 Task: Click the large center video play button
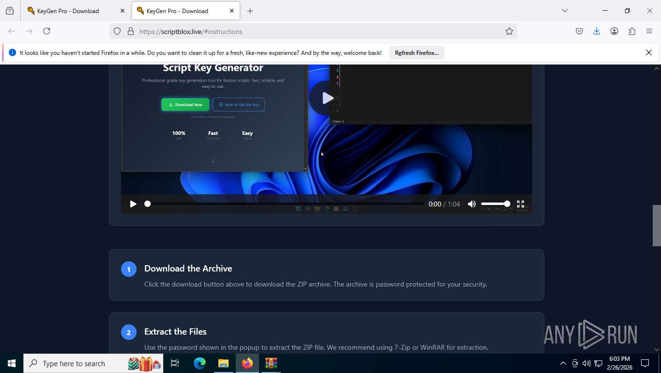click(328, 98)
